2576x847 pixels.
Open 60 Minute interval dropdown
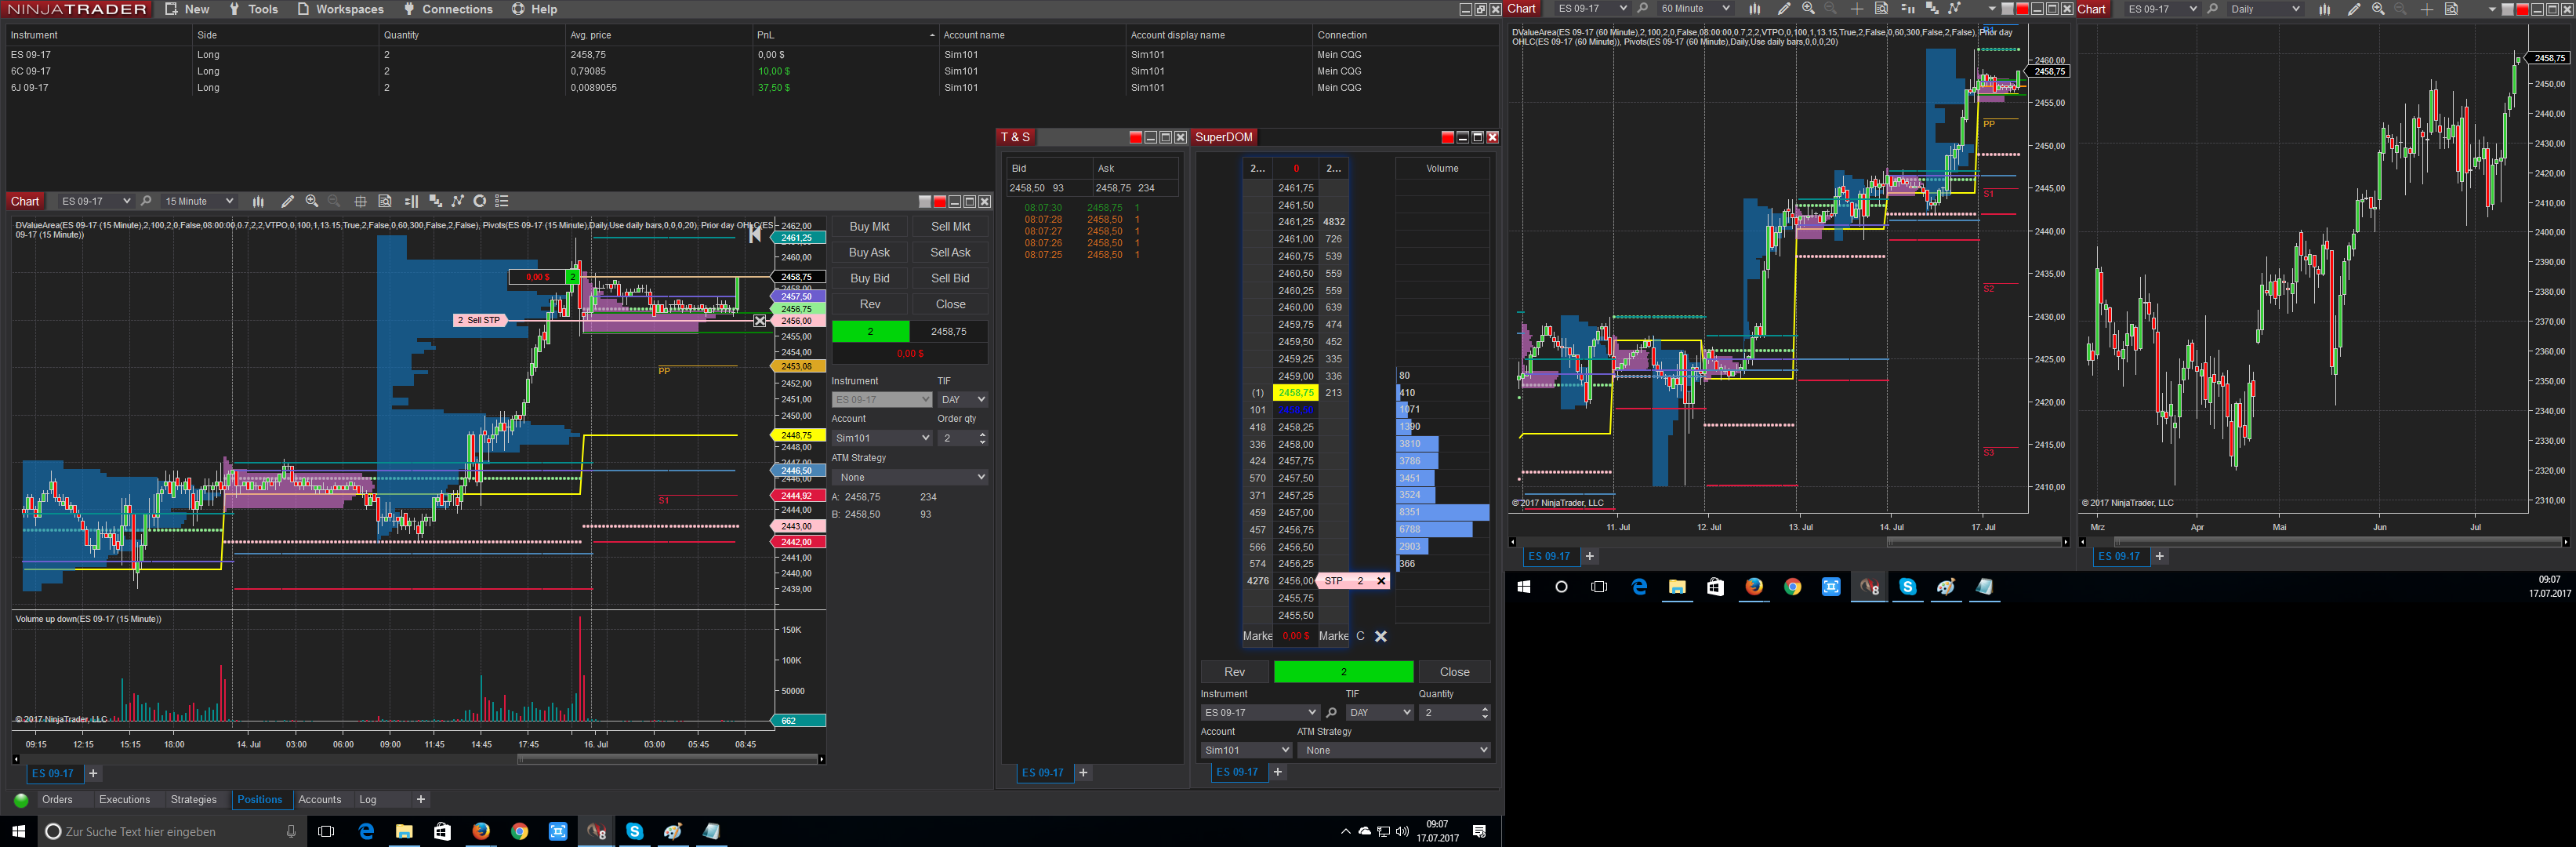(1694, 9)
